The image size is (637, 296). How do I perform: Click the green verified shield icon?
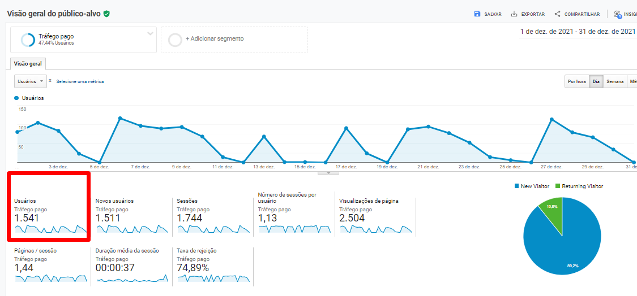106,14
